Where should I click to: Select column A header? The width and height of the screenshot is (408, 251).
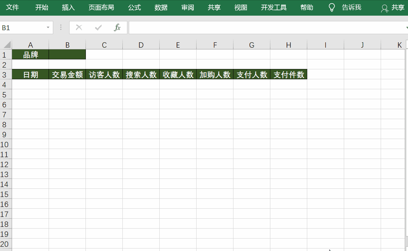[31, 45]
